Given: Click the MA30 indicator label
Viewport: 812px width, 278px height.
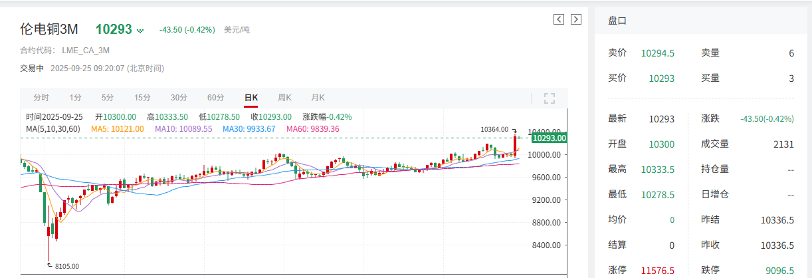Looking at the screenshot, I should (249, 128).
